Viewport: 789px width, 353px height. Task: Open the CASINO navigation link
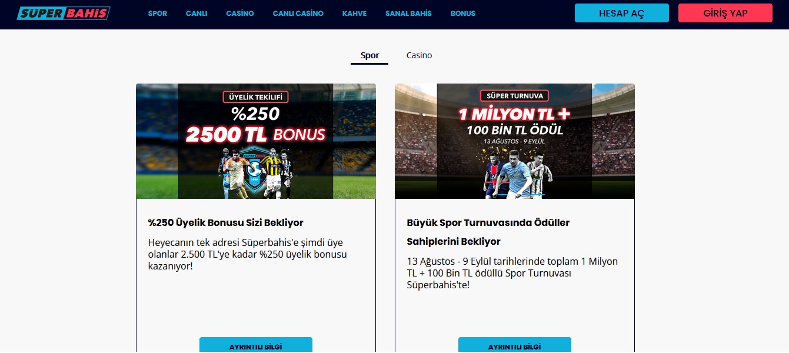click(x=240, y=14)
